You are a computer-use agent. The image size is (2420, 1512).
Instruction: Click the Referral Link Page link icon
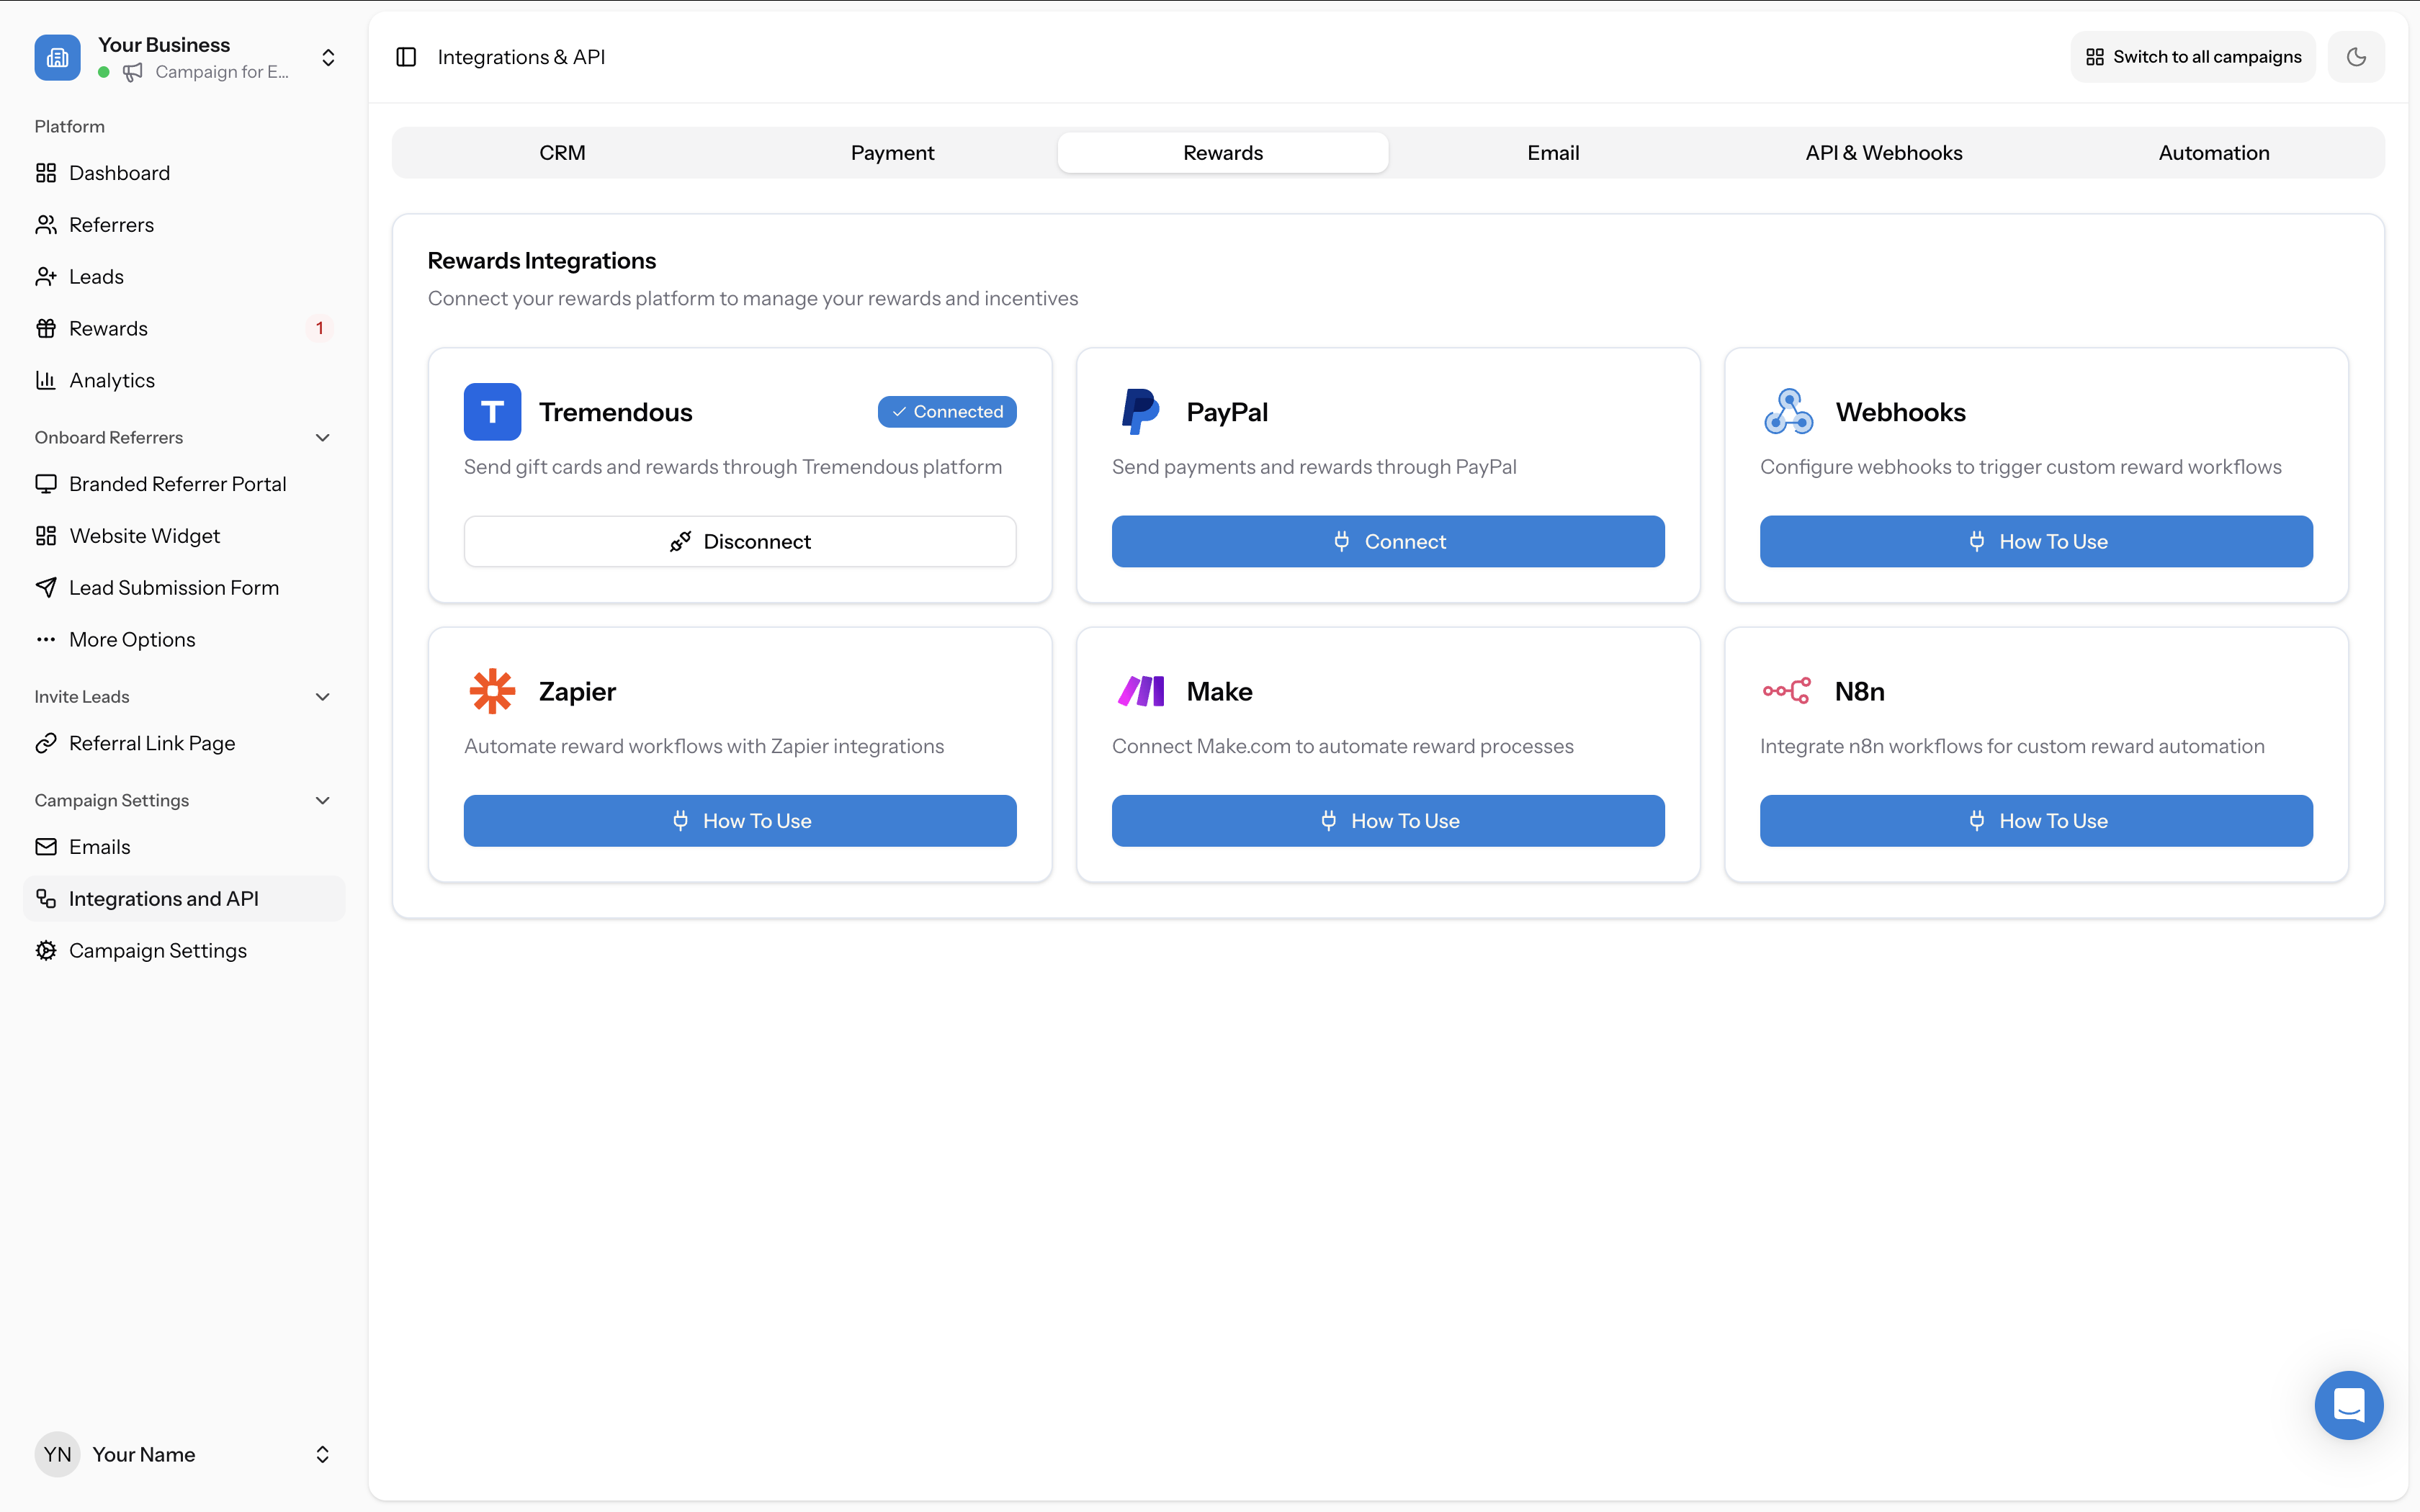(x=46, y=742)
